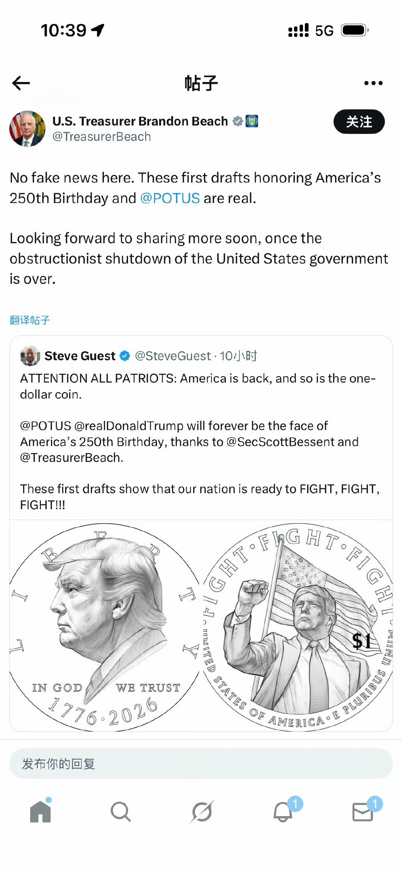
Task: Tap the Treasury affiliation badge icon
Action: (x=252, y=121)
